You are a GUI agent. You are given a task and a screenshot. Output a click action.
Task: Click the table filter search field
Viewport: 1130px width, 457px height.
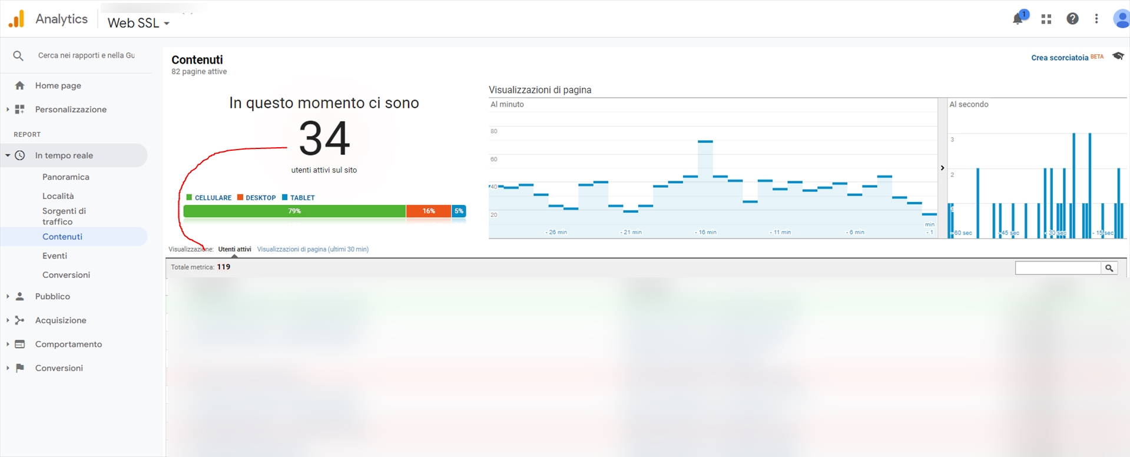(x=1058, y=268)
